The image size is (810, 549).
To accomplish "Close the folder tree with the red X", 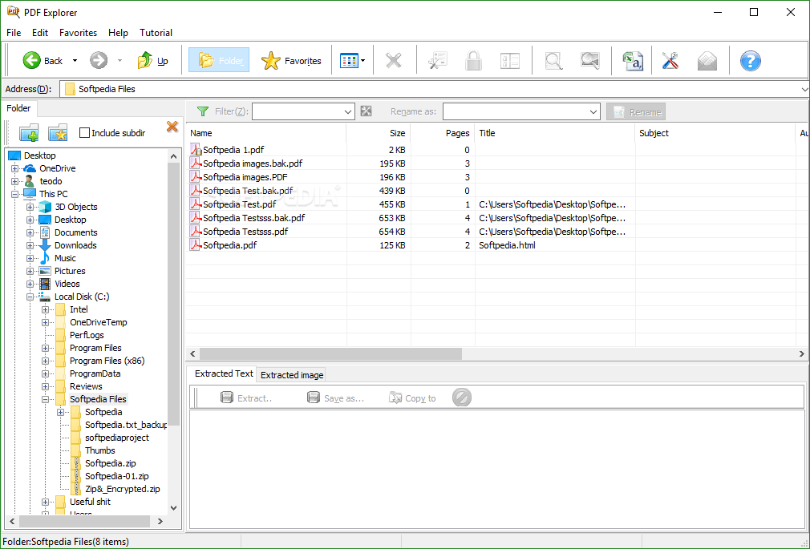I will click(x=172, y=127).
